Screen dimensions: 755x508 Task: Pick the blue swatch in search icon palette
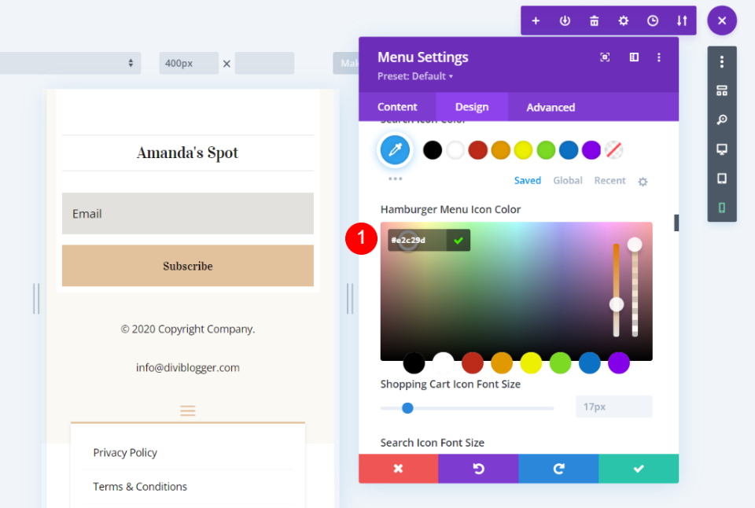tap(569, 149)
